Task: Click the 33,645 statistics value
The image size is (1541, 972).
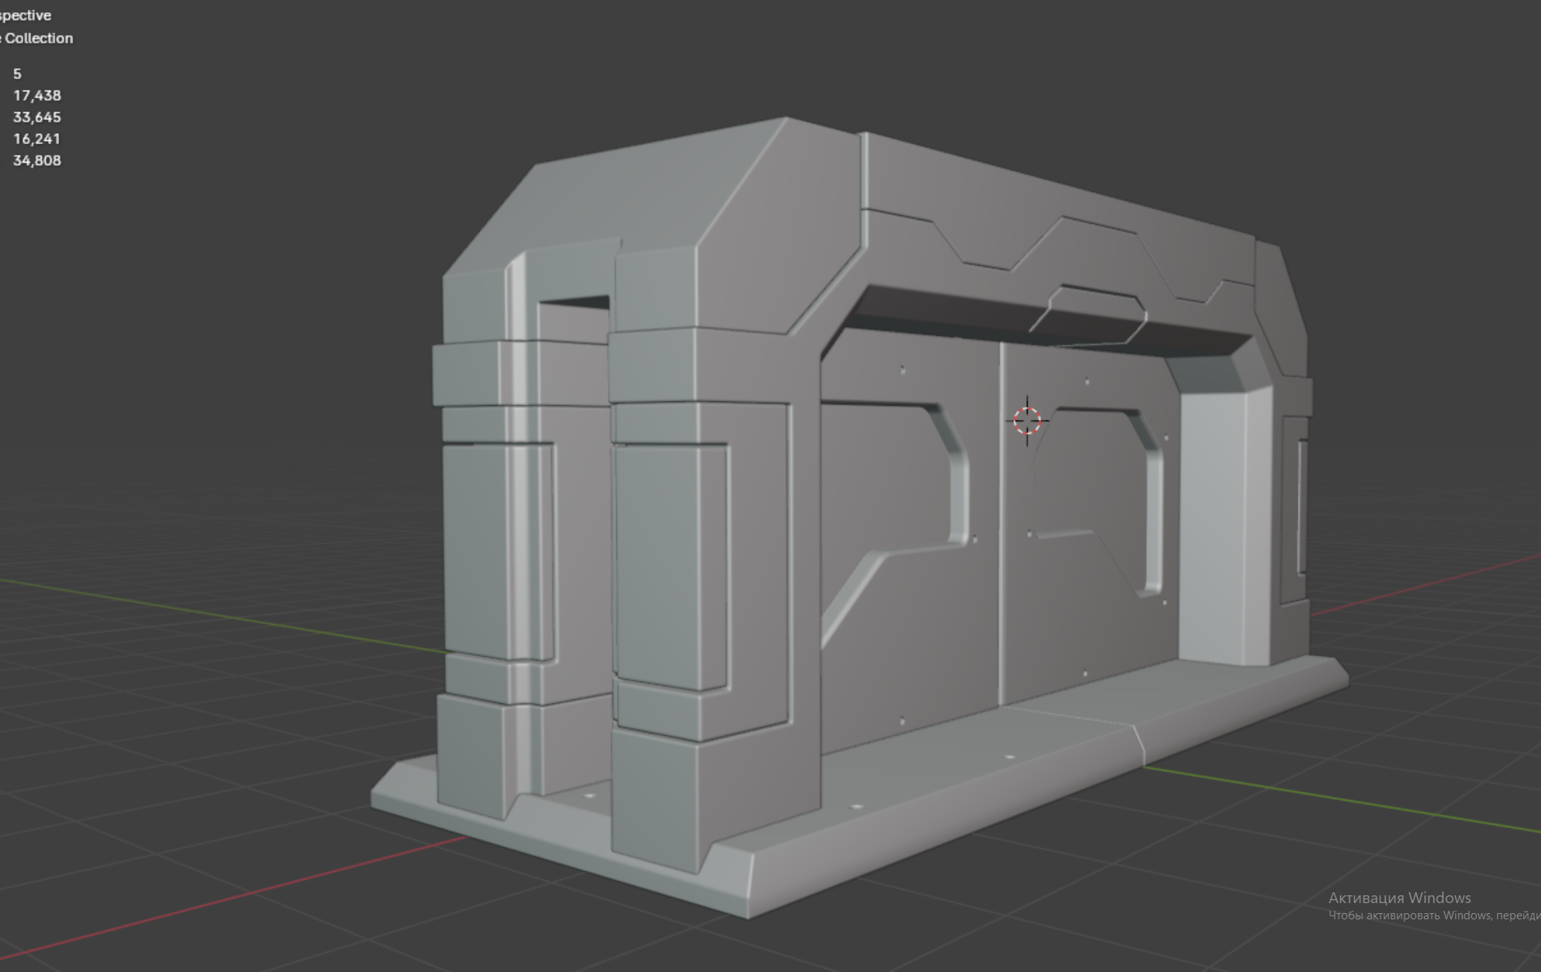Action: point(36,117)
